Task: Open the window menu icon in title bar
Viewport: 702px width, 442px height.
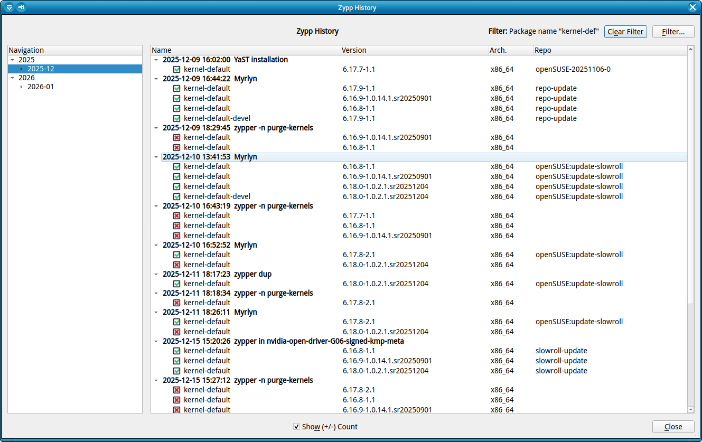Action: pyautogui.click(x=9, y=7)
